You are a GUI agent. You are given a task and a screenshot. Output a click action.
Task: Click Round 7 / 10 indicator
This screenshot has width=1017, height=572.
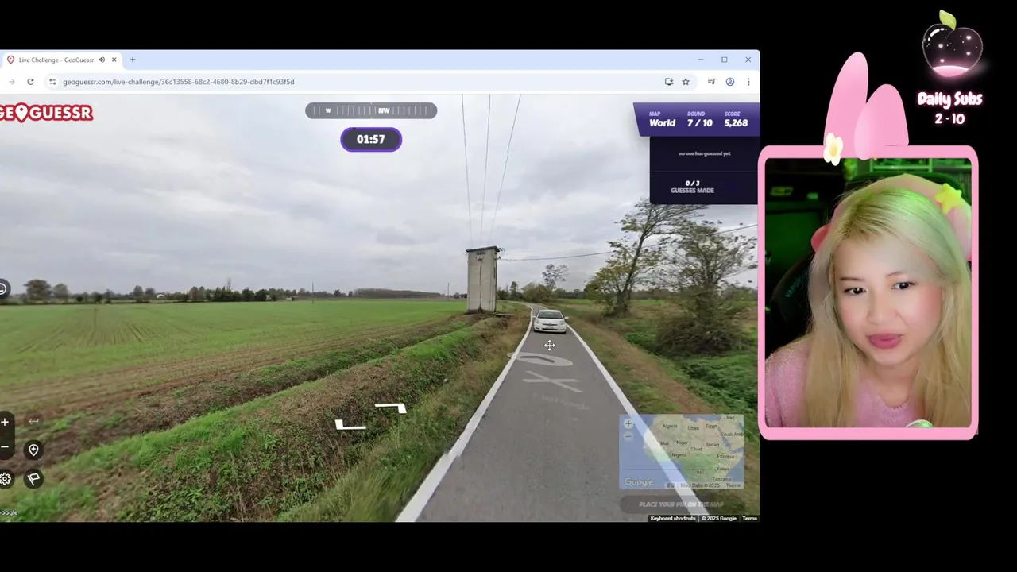(699, 120)
